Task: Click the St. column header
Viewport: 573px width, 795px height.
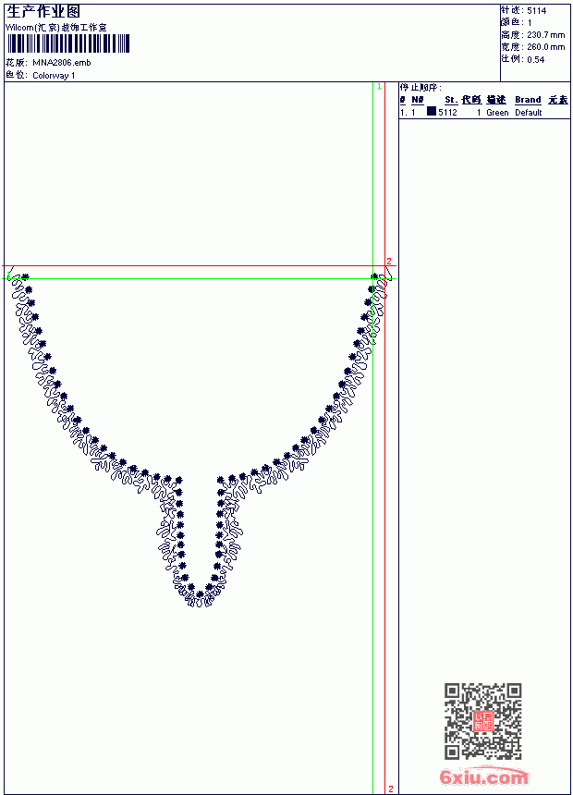Action: [451, 100]
